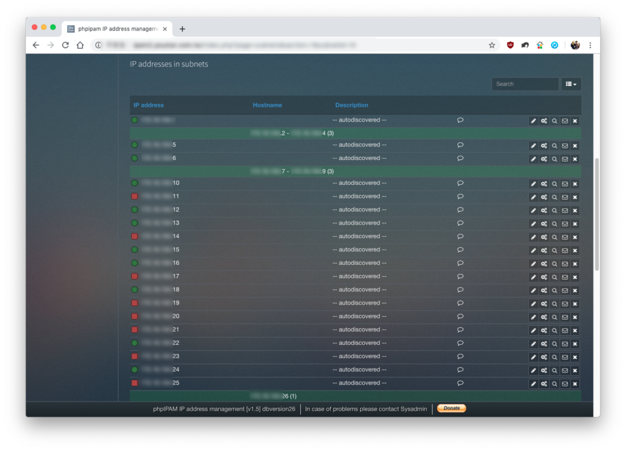Edit the IP address ending in 5
Image resolution: width=626 pixels, height=451 pixels.
533,146
